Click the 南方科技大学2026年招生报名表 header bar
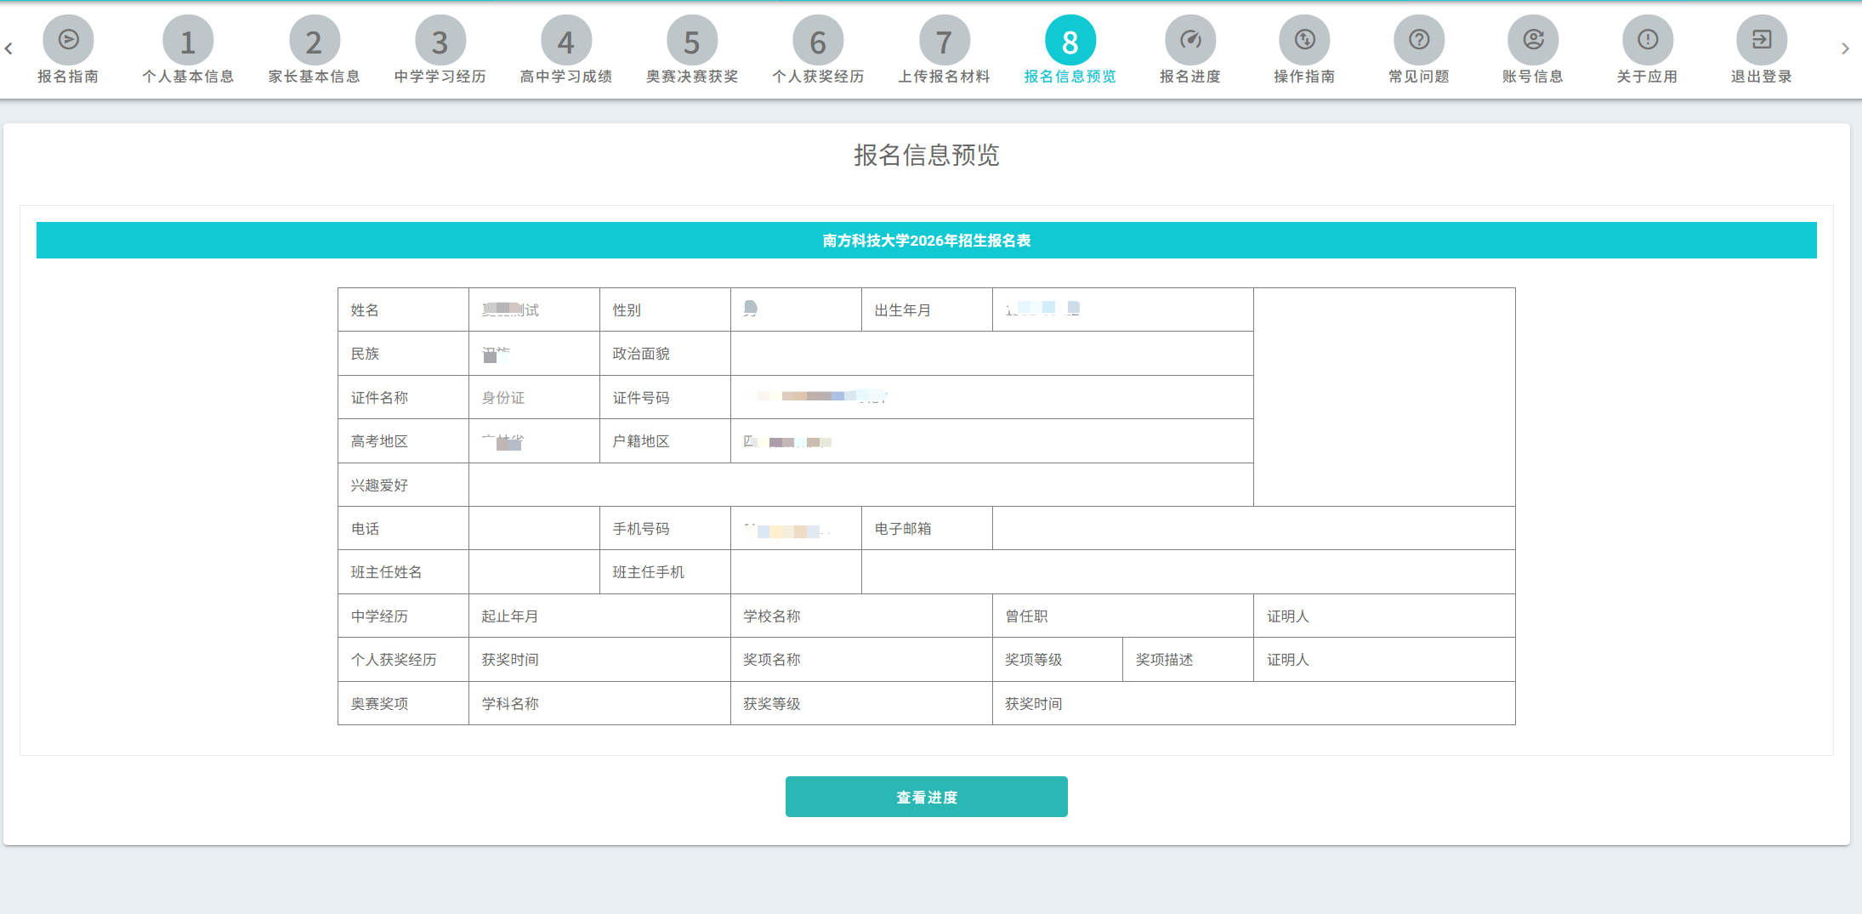 [926, 241]
